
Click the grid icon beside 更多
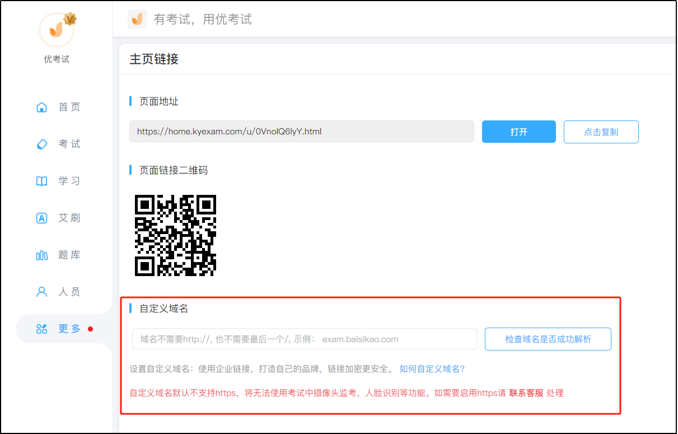[41, 329]
